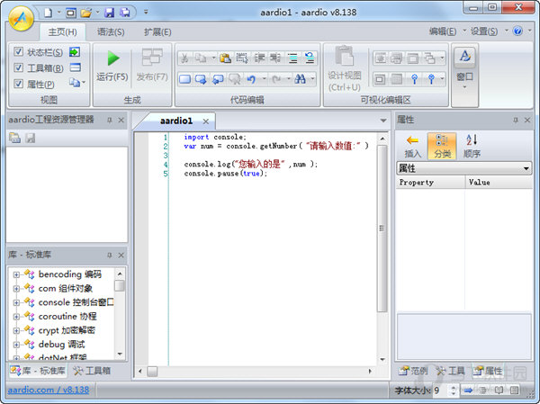The image size is (540, 404).
Task: Open the 设置(S) menu
Action: point(484,31)
